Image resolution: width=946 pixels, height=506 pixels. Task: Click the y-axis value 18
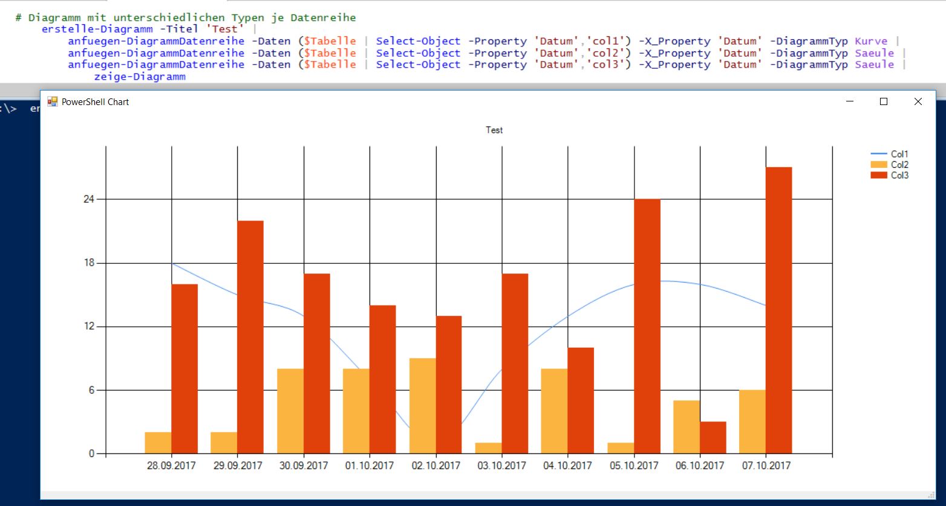pyautogui.click(x=90, y=263)
